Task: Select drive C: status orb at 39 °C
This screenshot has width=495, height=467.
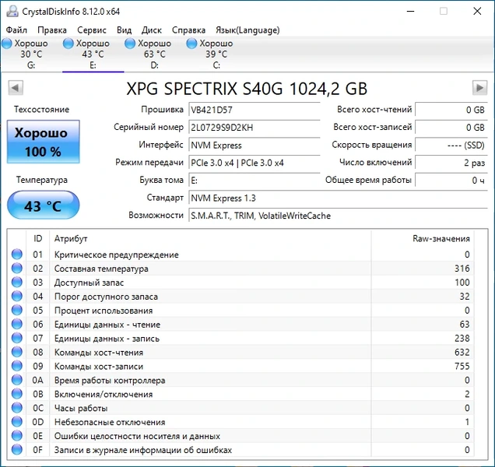Action: 192,44
